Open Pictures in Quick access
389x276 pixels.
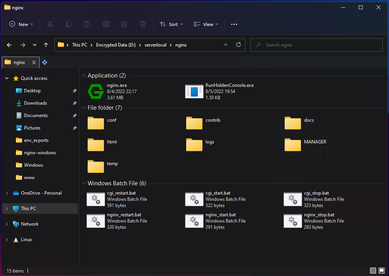point(32,128)
